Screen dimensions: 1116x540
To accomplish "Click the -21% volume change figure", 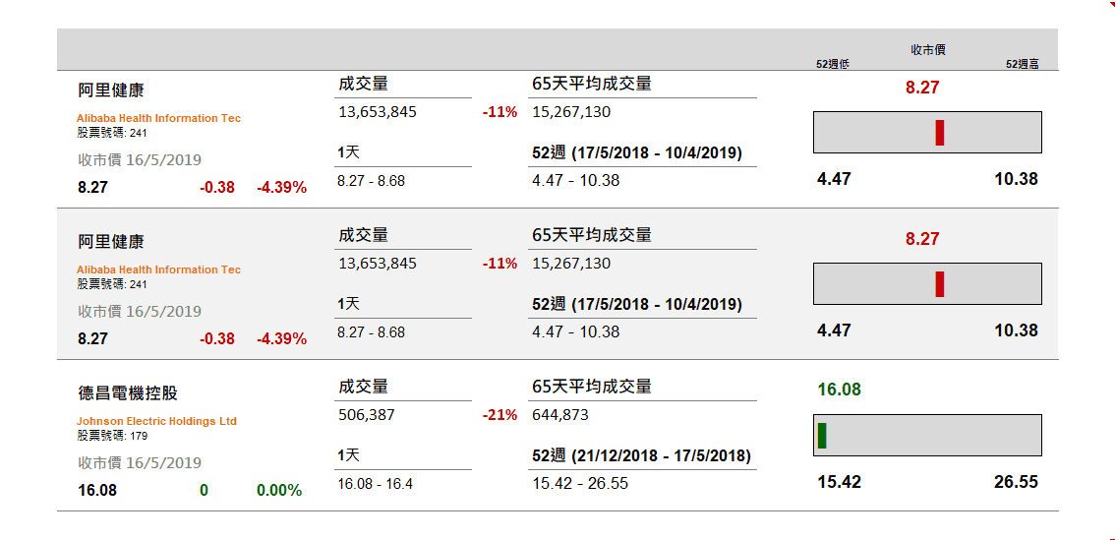I will [499, 415].
